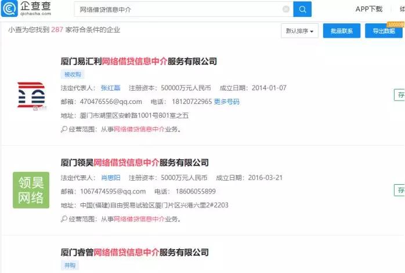Click the email 470476556@qq.com

111,102
